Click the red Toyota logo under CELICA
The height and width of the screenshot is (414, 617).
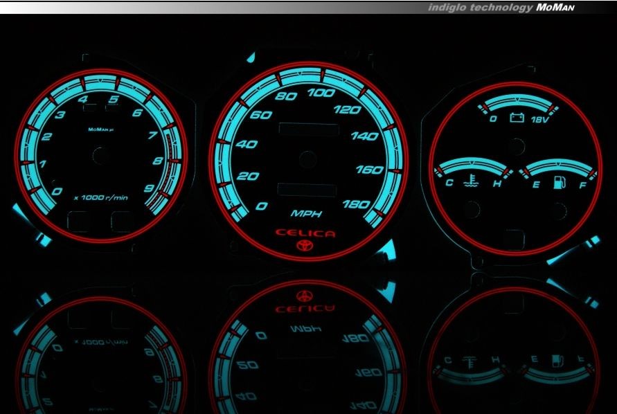click(305, 246)
